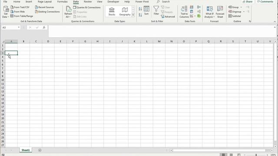
Task: Open What-If Analysis menu
Action: pos(209,12)
